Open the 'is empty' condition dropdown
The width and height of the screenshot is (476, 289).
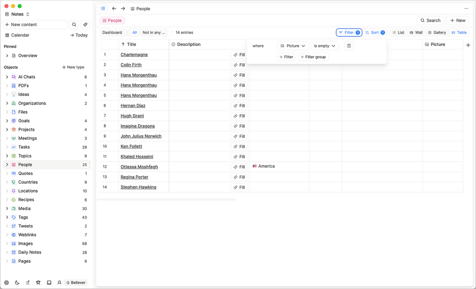(x=325, y=46)
